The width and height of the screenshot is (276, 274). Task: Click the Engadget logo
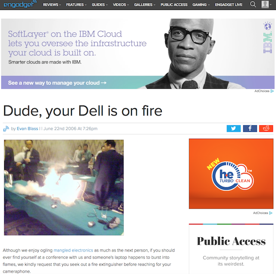pos(20,4)
